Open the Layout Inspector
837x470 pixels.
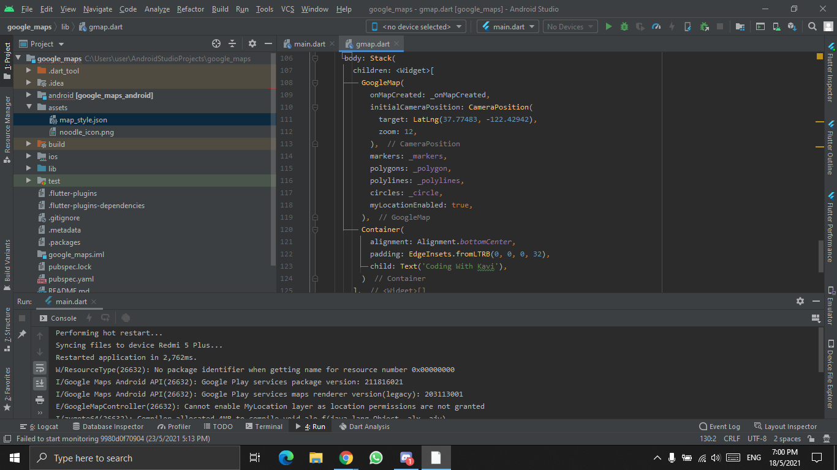[x=786, y=427]
